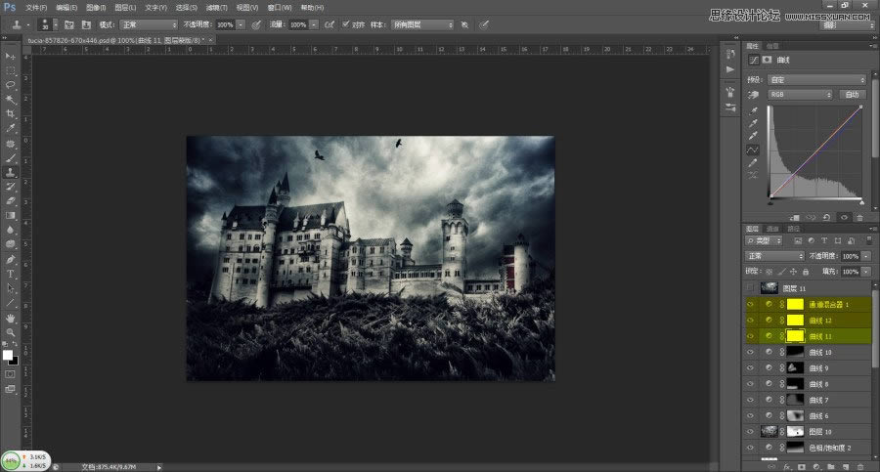Activate the Hand tool
Viewport: 880px width, 472px height.
click(x=10, y=317)
